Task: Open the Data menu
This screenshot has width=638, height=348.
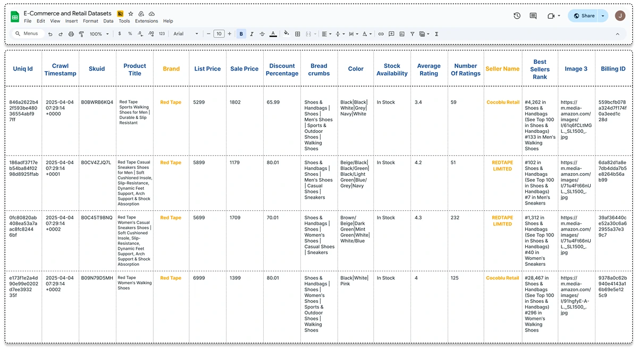Action: coord(108,21)
